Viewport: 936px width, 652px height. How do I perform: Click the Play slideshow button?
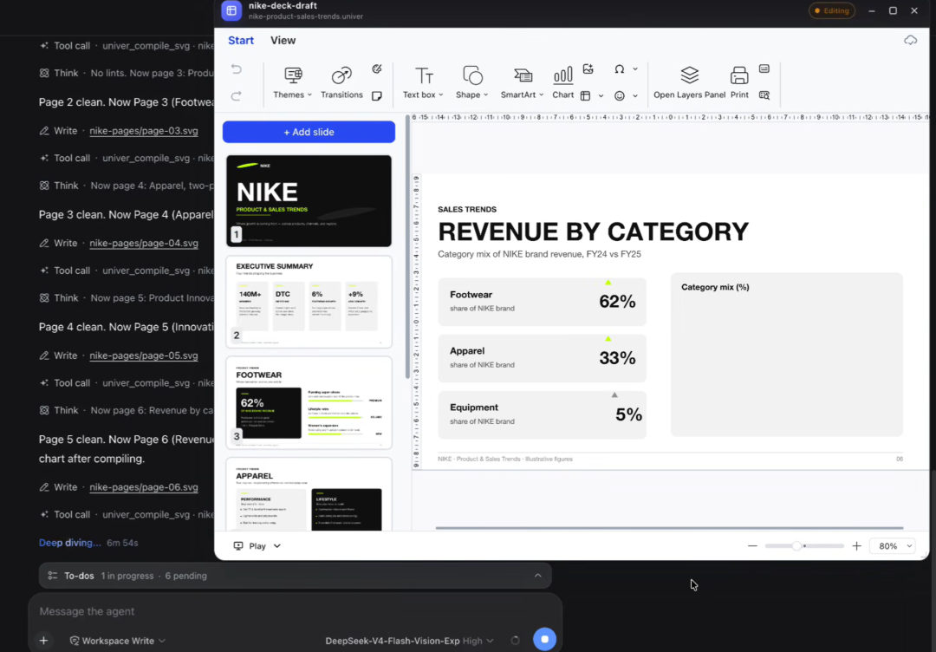250,545
